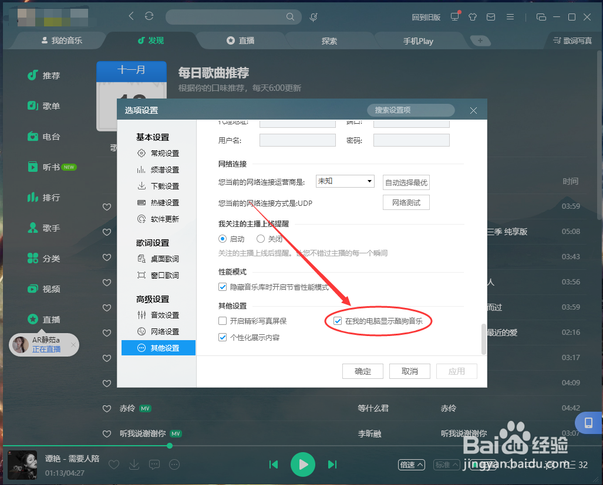The image size is (603, 485).
Task: Confirm settings with 确定
Action: click(x=363, y=371)
